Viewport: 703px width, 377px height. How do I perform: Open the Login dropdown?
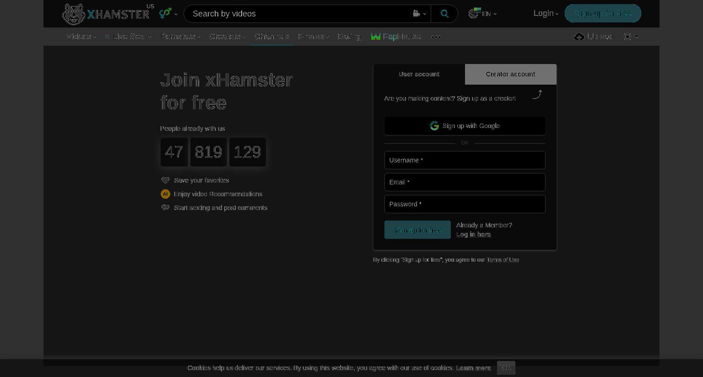pyautogui.click(x=546, y=13)
